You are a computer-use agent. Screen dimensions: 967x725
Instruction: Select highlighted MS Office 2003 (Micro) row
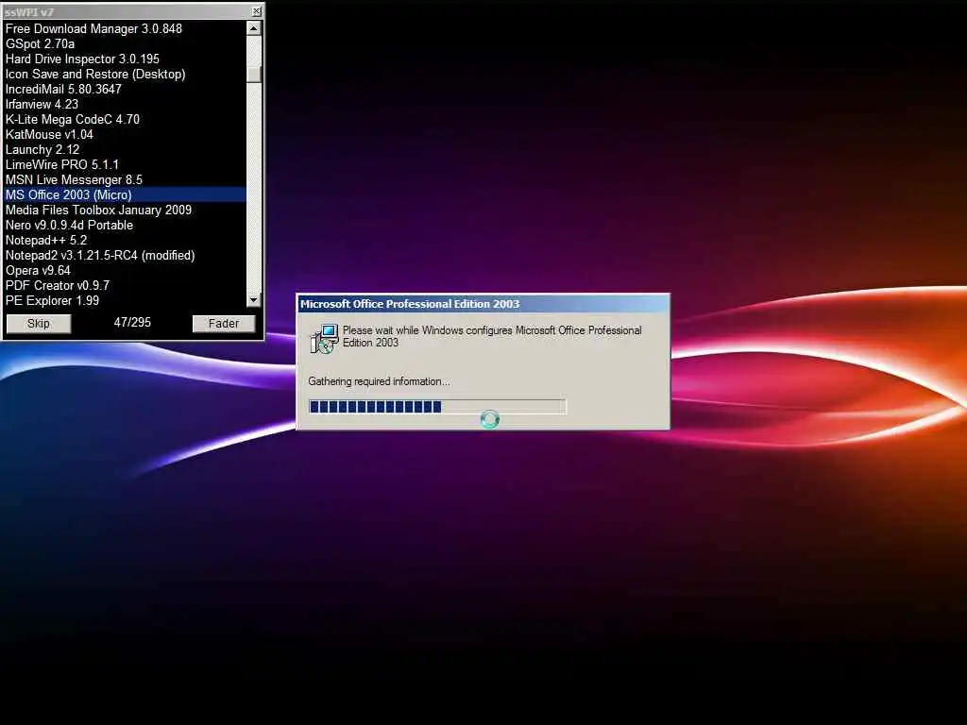pos(125,194)
